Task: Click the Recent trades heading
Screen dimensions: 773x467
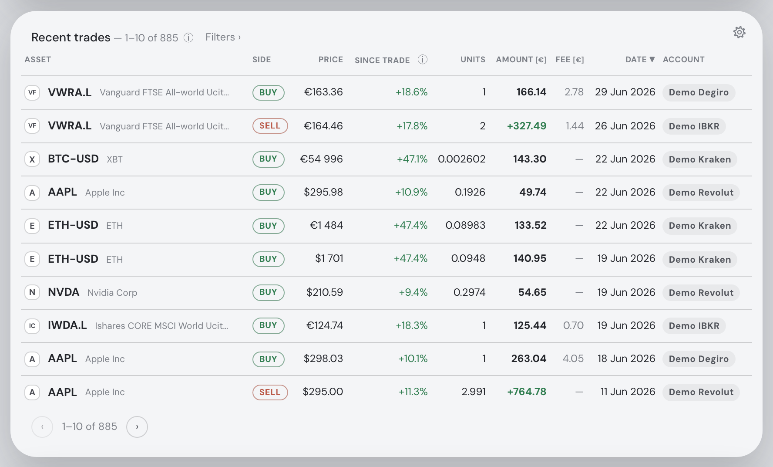Action: coord(71,37)
